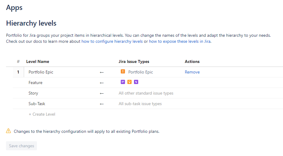Click the orange lightbulb icon in Feature row
283x156 pixels.
tap(129, 82)
